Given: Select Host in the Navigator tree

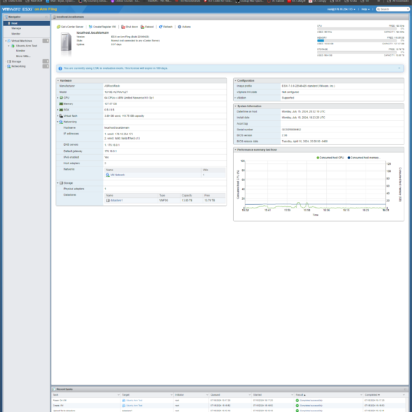Looking at the screenshot, I should [x=27, y=23].
